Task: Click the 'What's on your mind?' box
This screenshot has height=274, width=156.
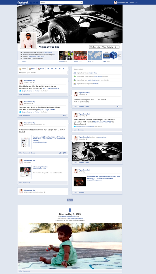Action: pos(43,73)
